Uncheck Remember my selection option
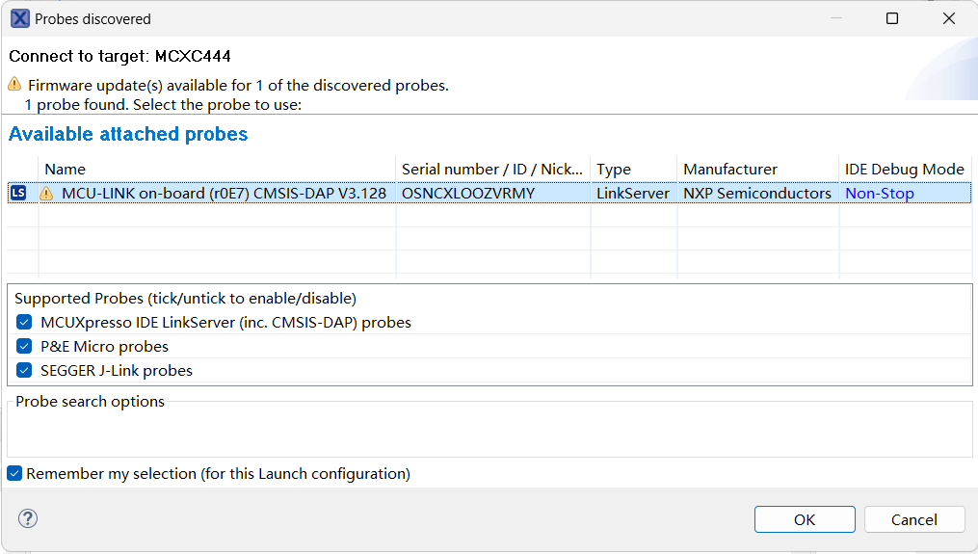Viewport: 978px width, 554px height. click(14, 474)
